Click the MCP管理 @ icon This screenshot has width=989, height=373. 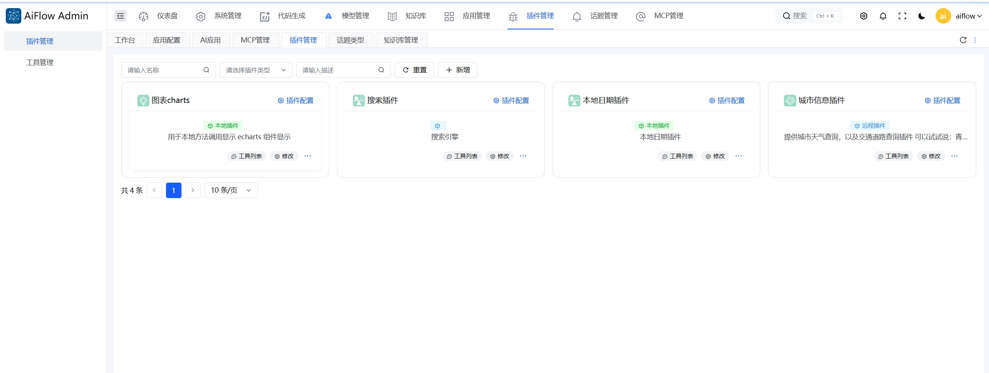click(x=641, y=16)
